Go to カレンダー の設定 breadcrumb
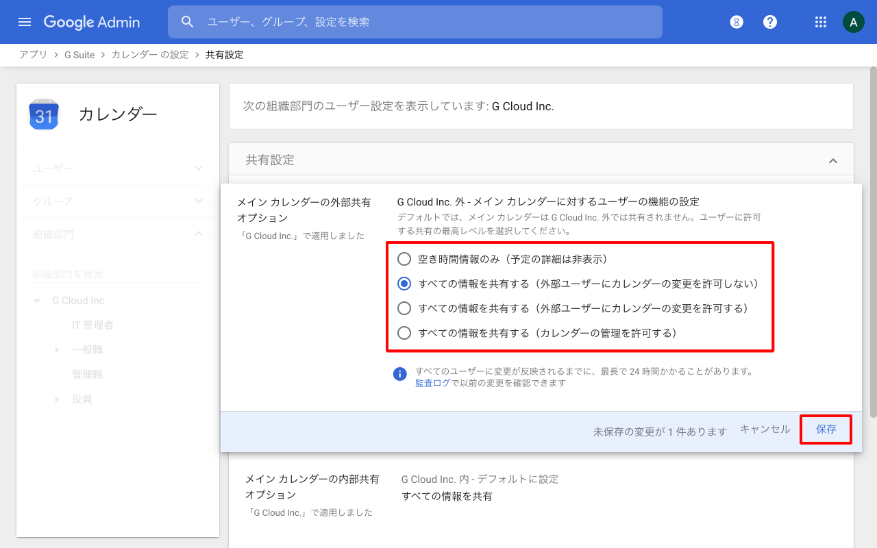Screen dimensions: 877x548 click(150, 55)
